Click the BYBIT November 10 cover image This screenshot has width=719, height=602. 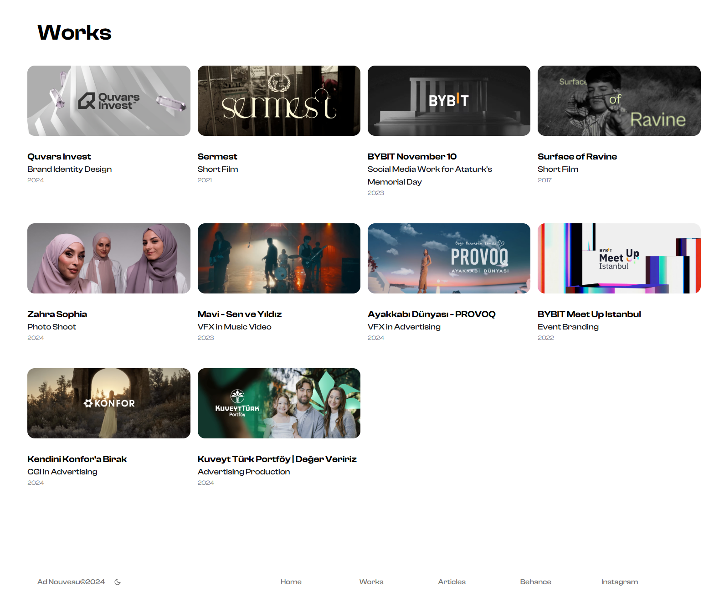[449, 101]
